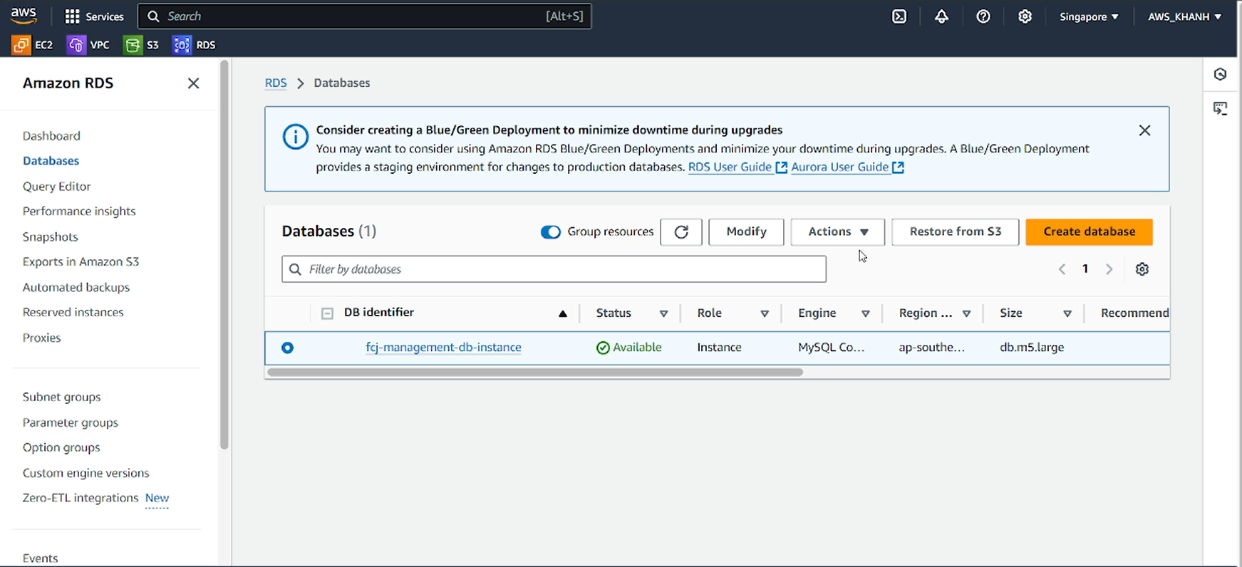The width and height of the screenshot is (1242, 567).
Task: Open Parameter groups in the sidebar
Action: (x=71, y=423)
